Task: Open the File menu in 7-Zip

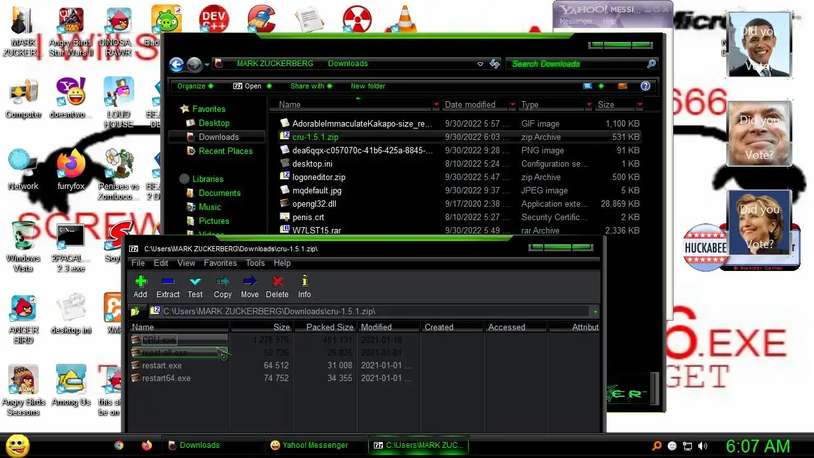Action: [138, 263]
